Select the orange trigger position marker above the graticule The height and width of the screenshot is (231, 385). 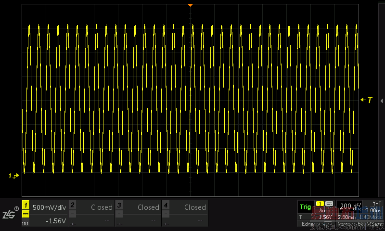190,5
